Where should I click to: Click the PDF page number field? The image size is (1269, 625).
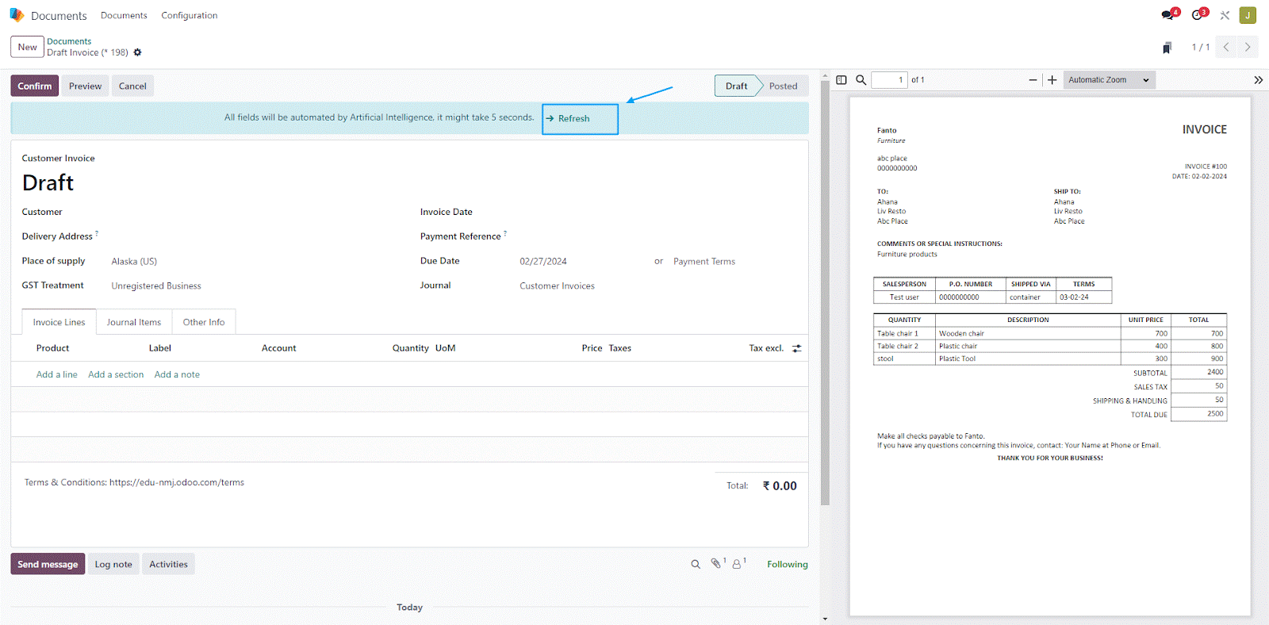(x=889, y=80)
